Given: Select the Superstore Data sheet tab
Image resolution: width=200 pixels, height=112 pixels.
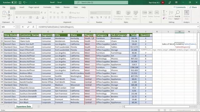Looking at the screenshot, I should (24, 106).
